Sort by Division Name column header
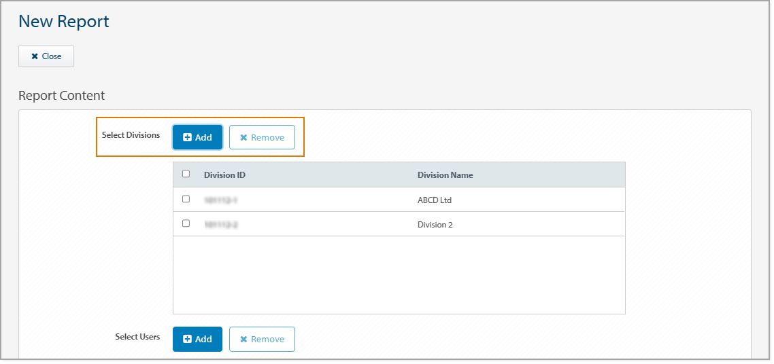Viewport: 774px width, 364px height. coord(445,175)
